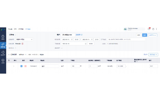Screen dimensions: 160x101
Task: Click the order quantity field showing 100
Action: (75, 66)
